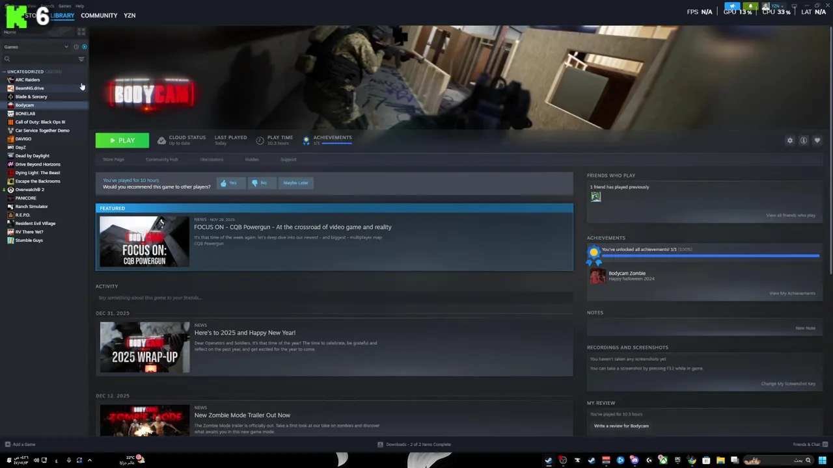The image size is (833, 468).
Task: Open Here's to 2025 and Happy New Year!
Action: 245,333
